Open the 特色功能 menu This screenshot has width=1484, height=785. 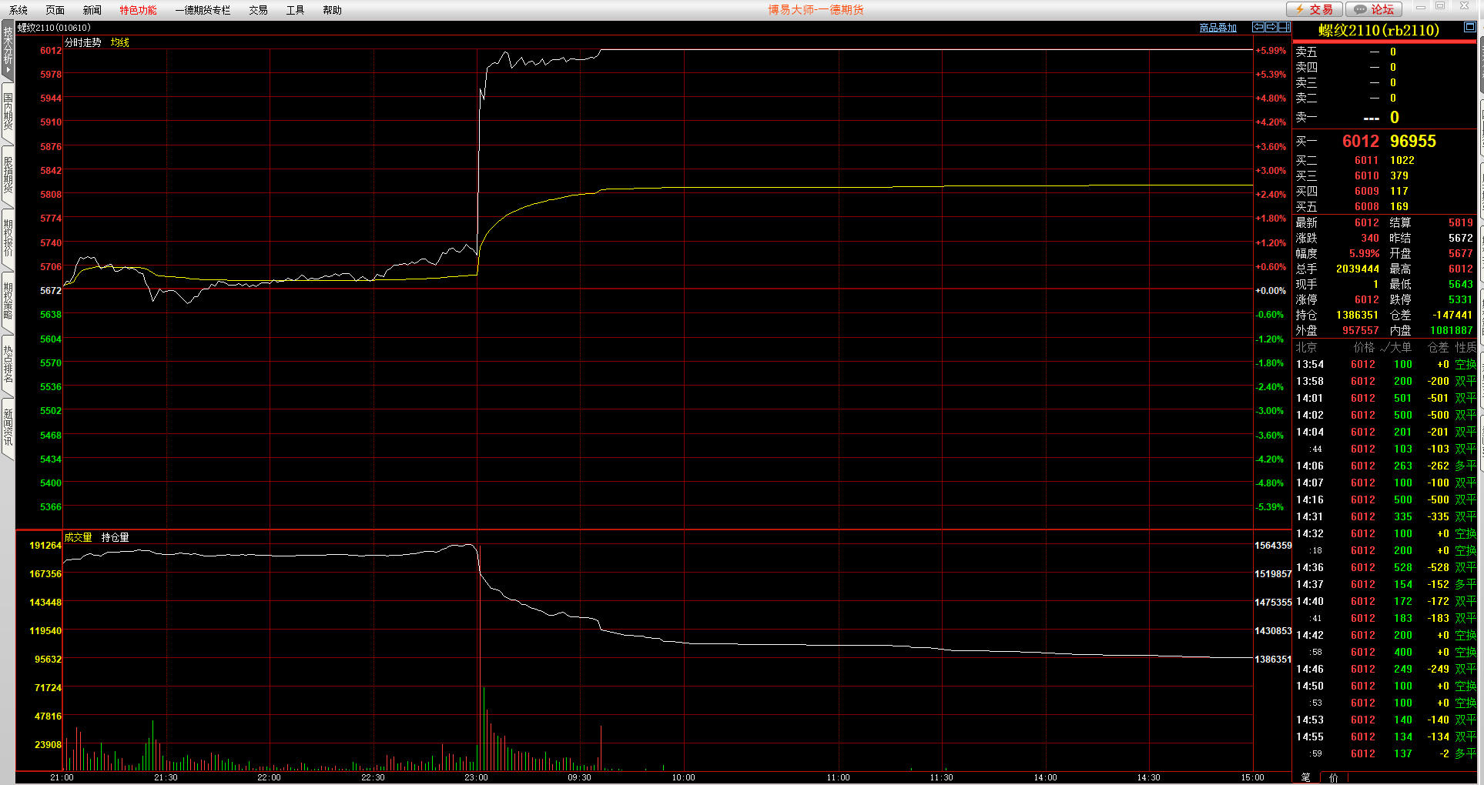pos(138,10)
